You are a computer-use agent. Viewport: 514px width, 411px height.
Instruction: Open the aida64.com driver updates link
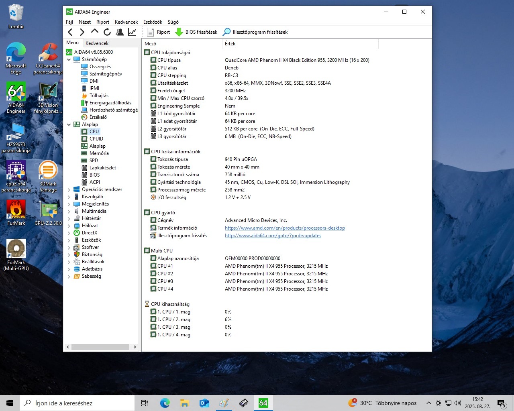tap(273, 236)
